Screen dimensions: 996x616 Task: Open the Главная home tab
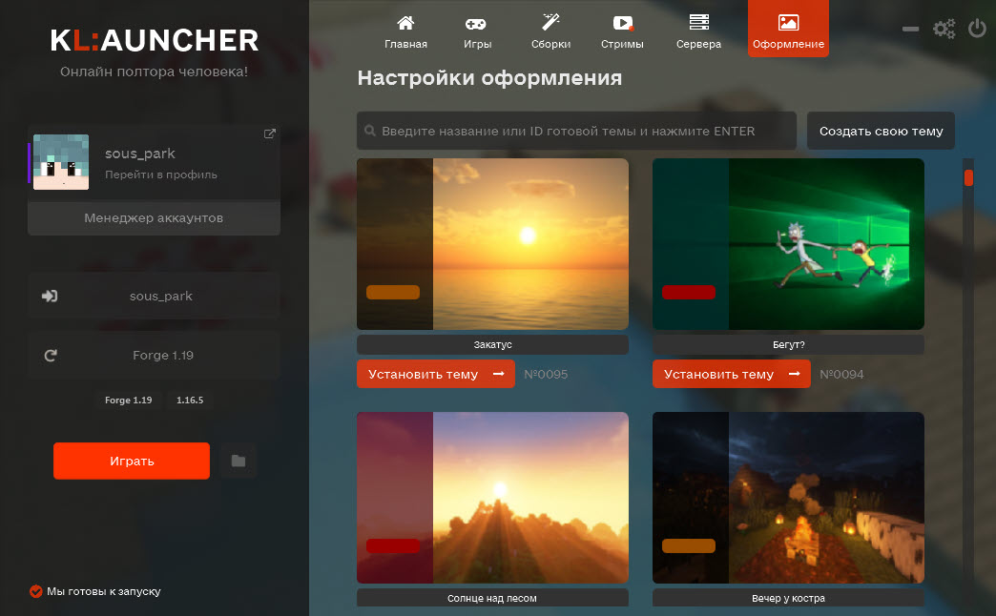coord(405,31)
